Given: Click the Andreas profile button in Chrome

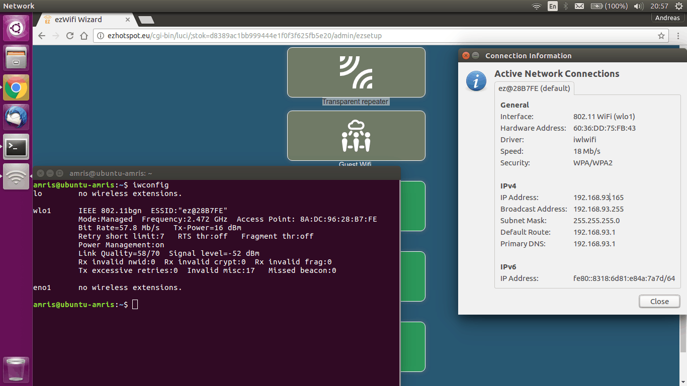Looking at the screenshot, I should (x=667, y=18).
